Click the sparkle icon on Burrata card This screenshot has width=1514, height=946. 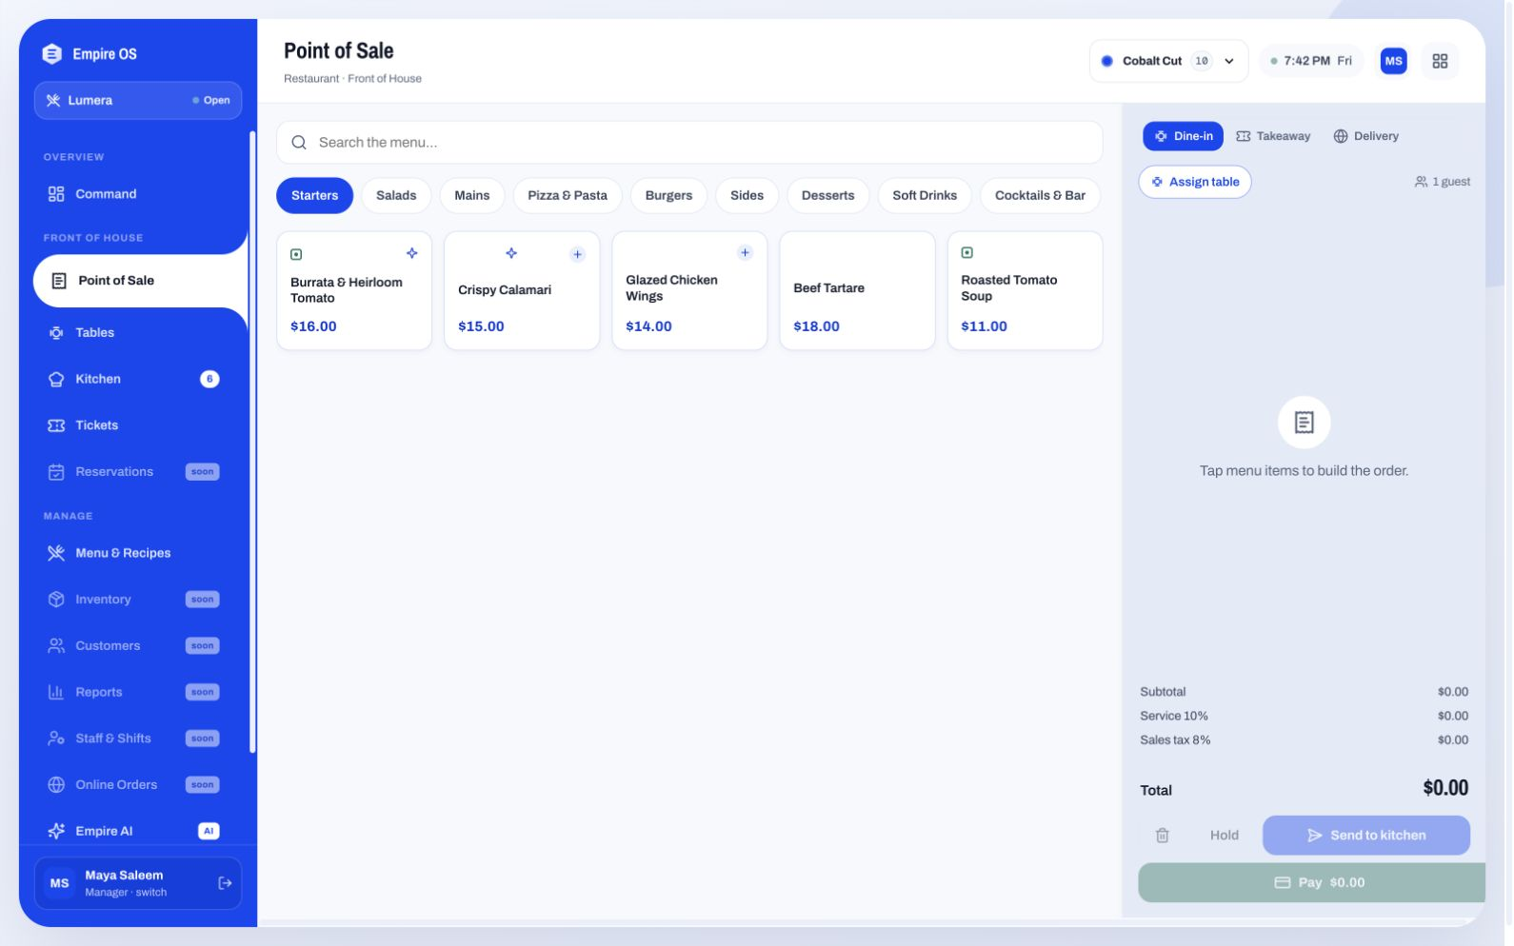412,253
